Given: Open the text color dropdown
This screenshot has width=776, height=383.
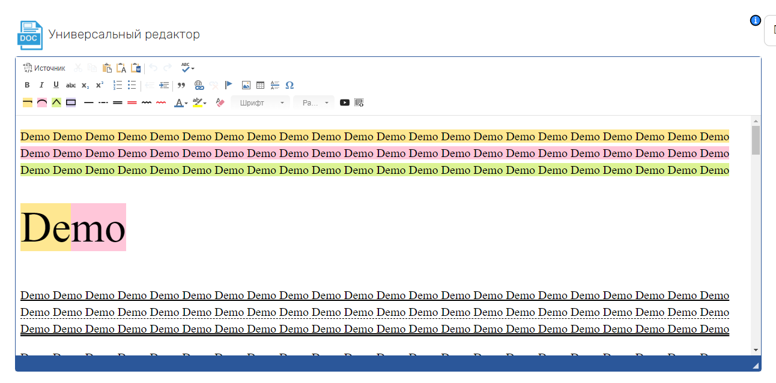Looking at the screenshot, I should (181, 102).
